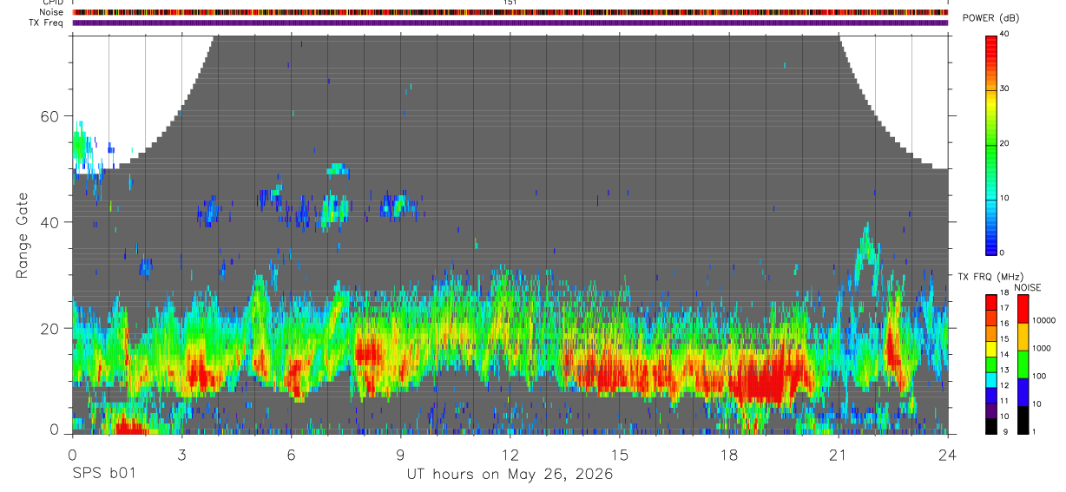The height and width of the screenshot is (492, 1066).
Task: Click the 12 tick label on UT hours axis
Action: (510, 453)
